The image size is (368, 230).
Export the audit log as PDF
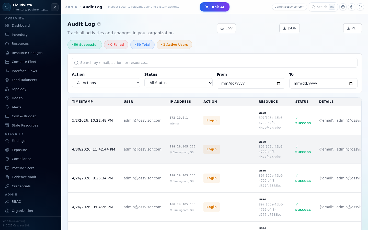click(352, 28)
